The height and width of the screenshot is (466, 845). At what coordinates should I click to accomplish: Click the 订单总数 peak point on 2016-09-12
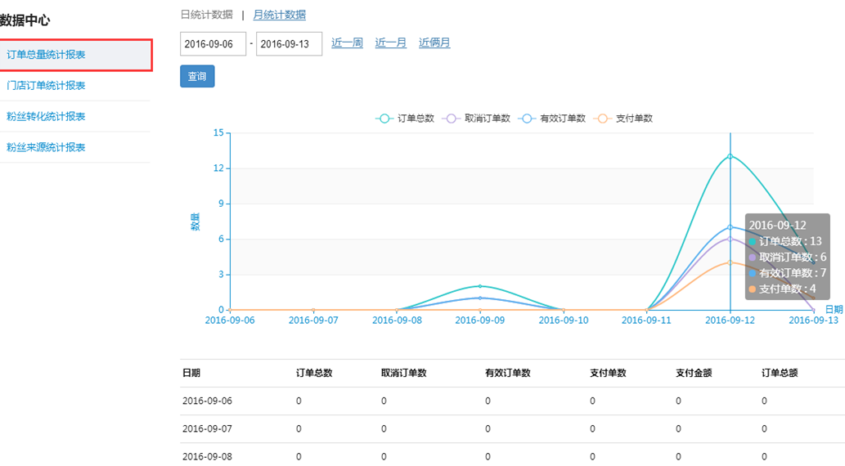click(x=730, y=156)
